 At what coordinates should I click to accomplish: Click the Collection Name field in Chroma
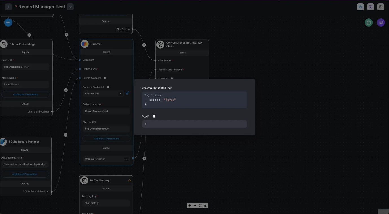[x=106, y=111]
